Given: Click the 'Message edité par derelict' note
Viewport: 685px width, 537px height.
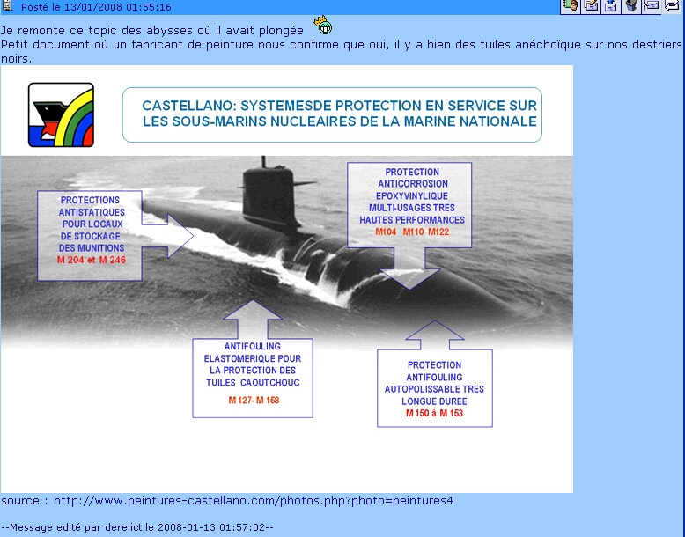Looking at the screenshot, I should pyautogui.click(x=137, y=527).
